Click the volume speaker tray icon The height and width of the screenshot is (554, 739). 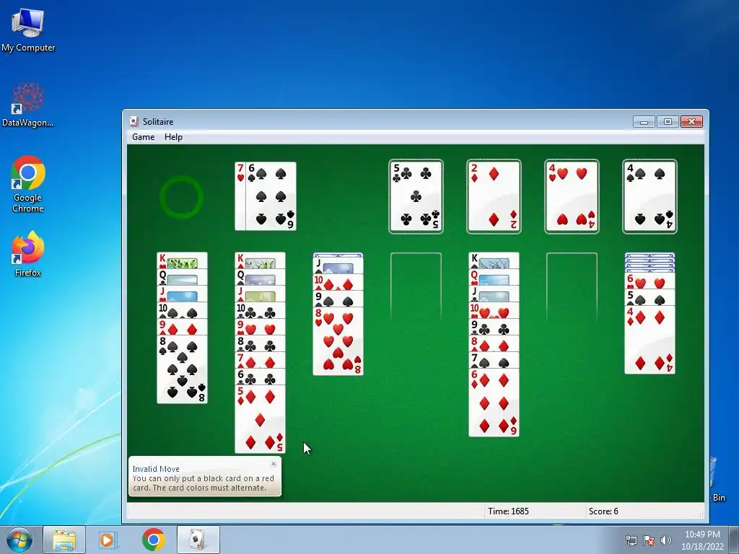pyautogui.click(x=665, y=540)
